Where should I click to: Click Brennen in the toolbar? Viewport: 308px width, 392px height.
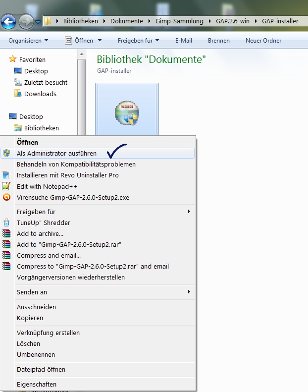(x=218, y=41)
